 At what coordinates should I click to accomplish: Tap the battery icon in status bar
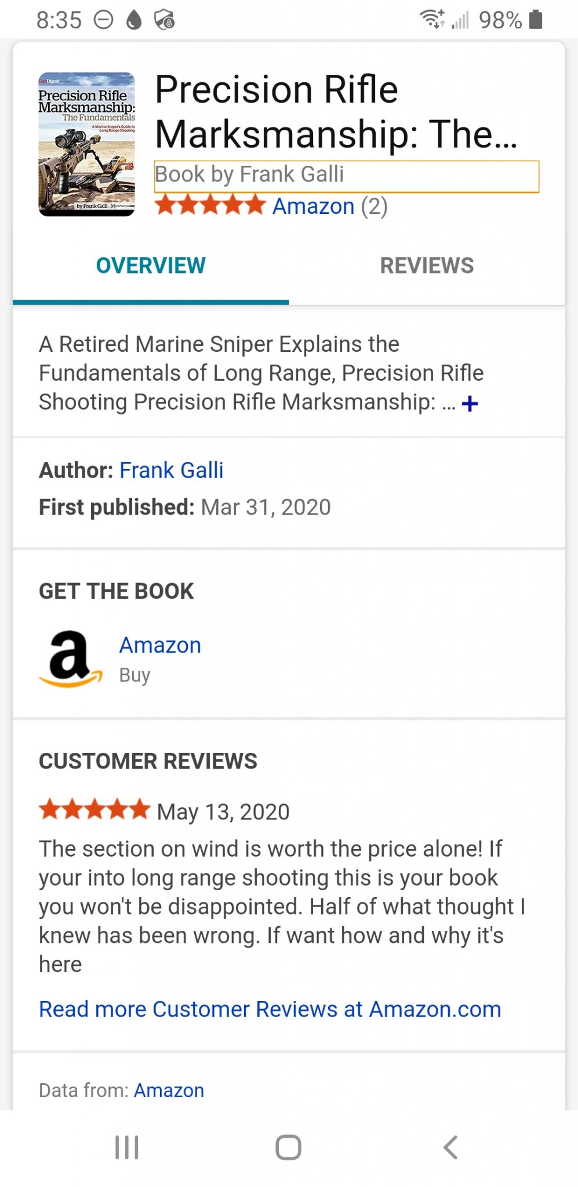click(x=536, y=19)
